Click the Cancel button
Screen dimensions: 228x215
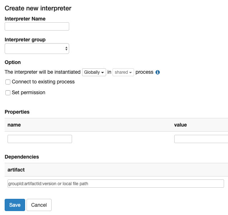click(39, 205)
